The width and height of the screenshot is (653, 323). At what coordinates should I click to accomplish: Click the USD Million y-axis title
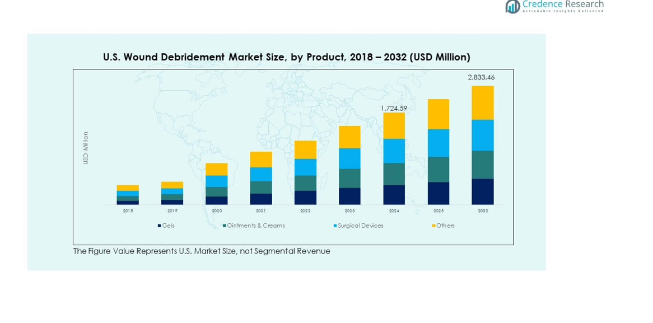click(86, 148)
